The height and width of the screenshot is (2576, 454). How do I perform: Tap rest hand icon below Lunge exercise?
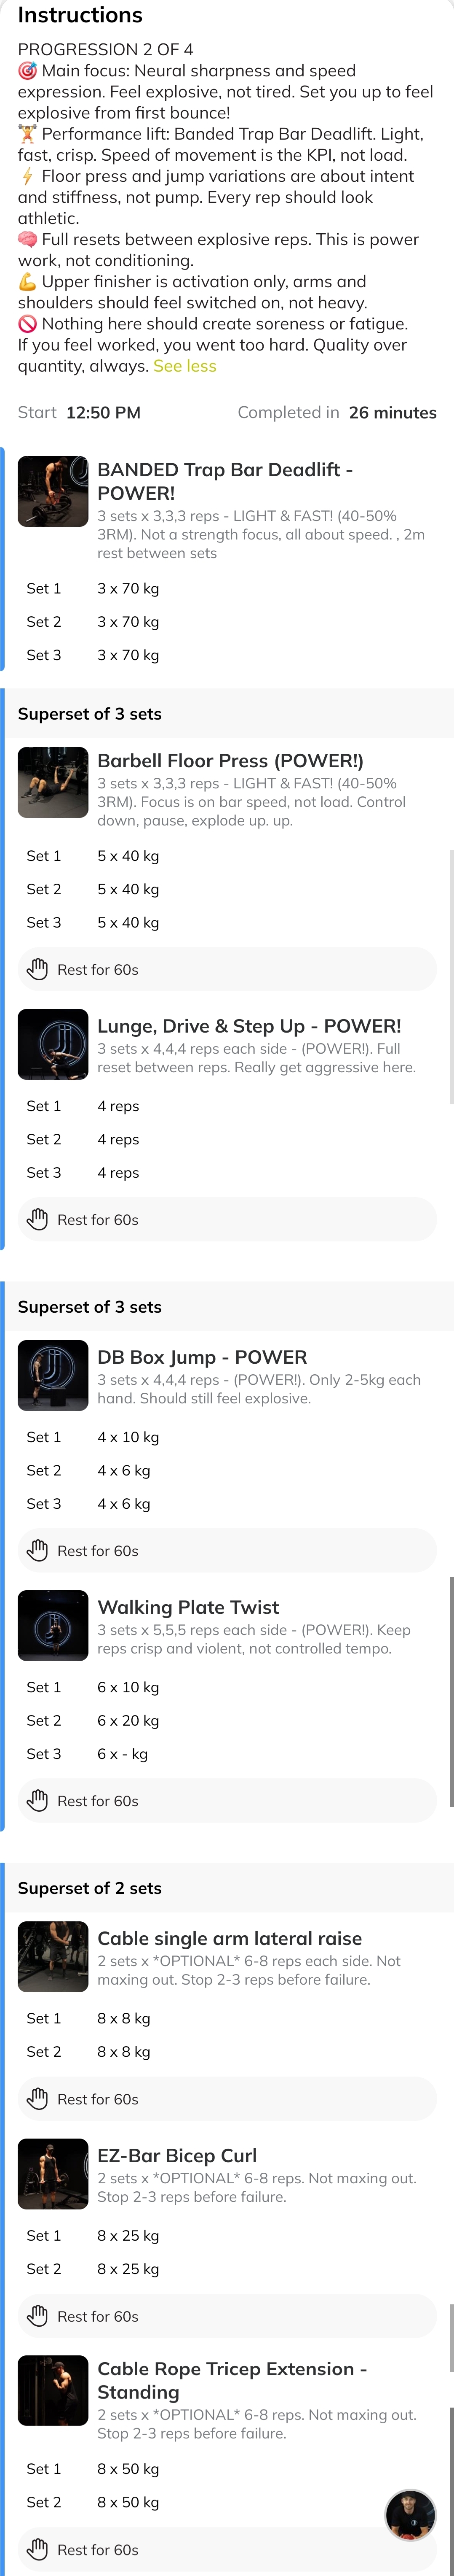[x=38, y=1219]
